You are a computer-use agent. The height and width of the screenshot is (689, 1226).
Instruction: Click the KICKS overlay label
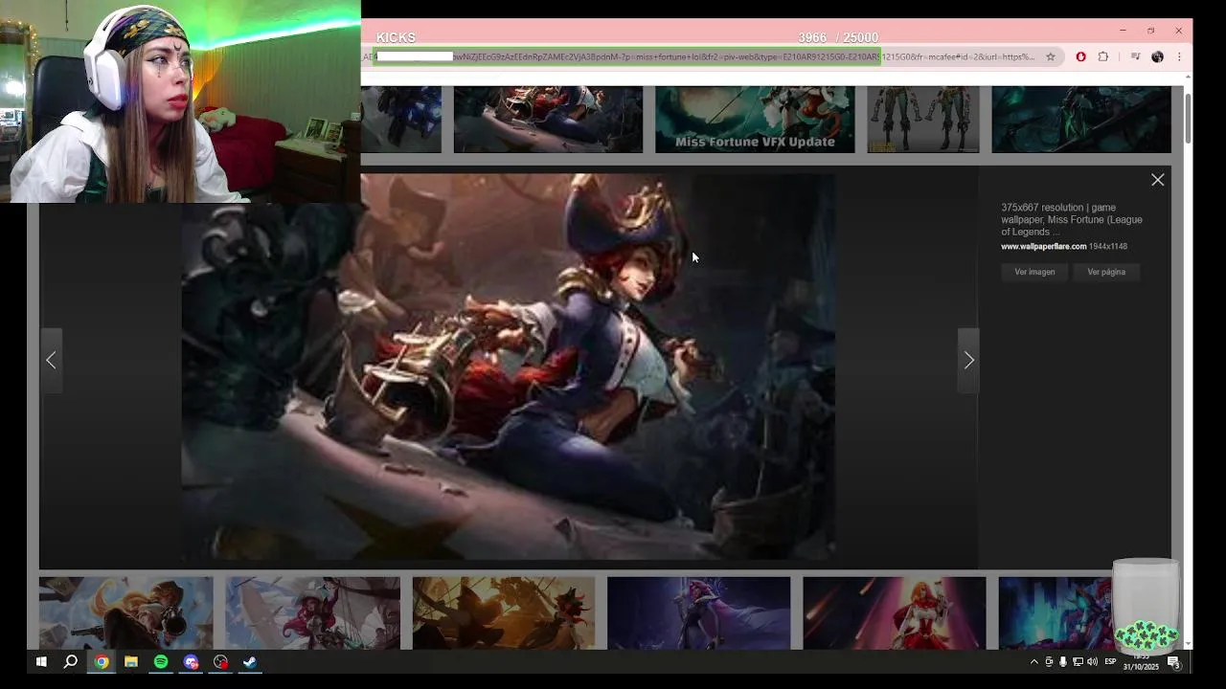click(x=396, y=38)
